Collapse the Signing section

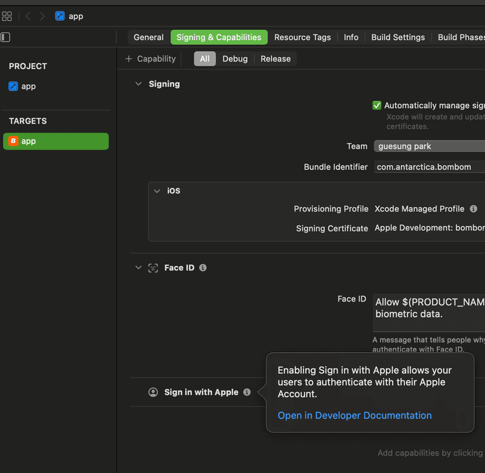click(x=138, y=84)
